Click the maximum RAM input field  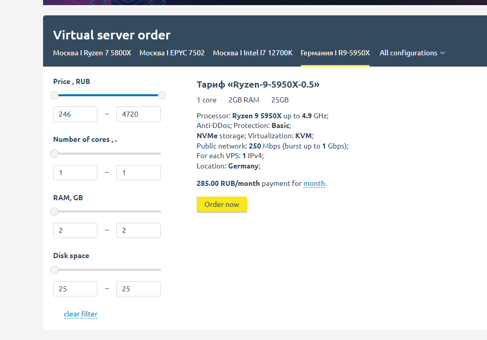click(138, 230)
